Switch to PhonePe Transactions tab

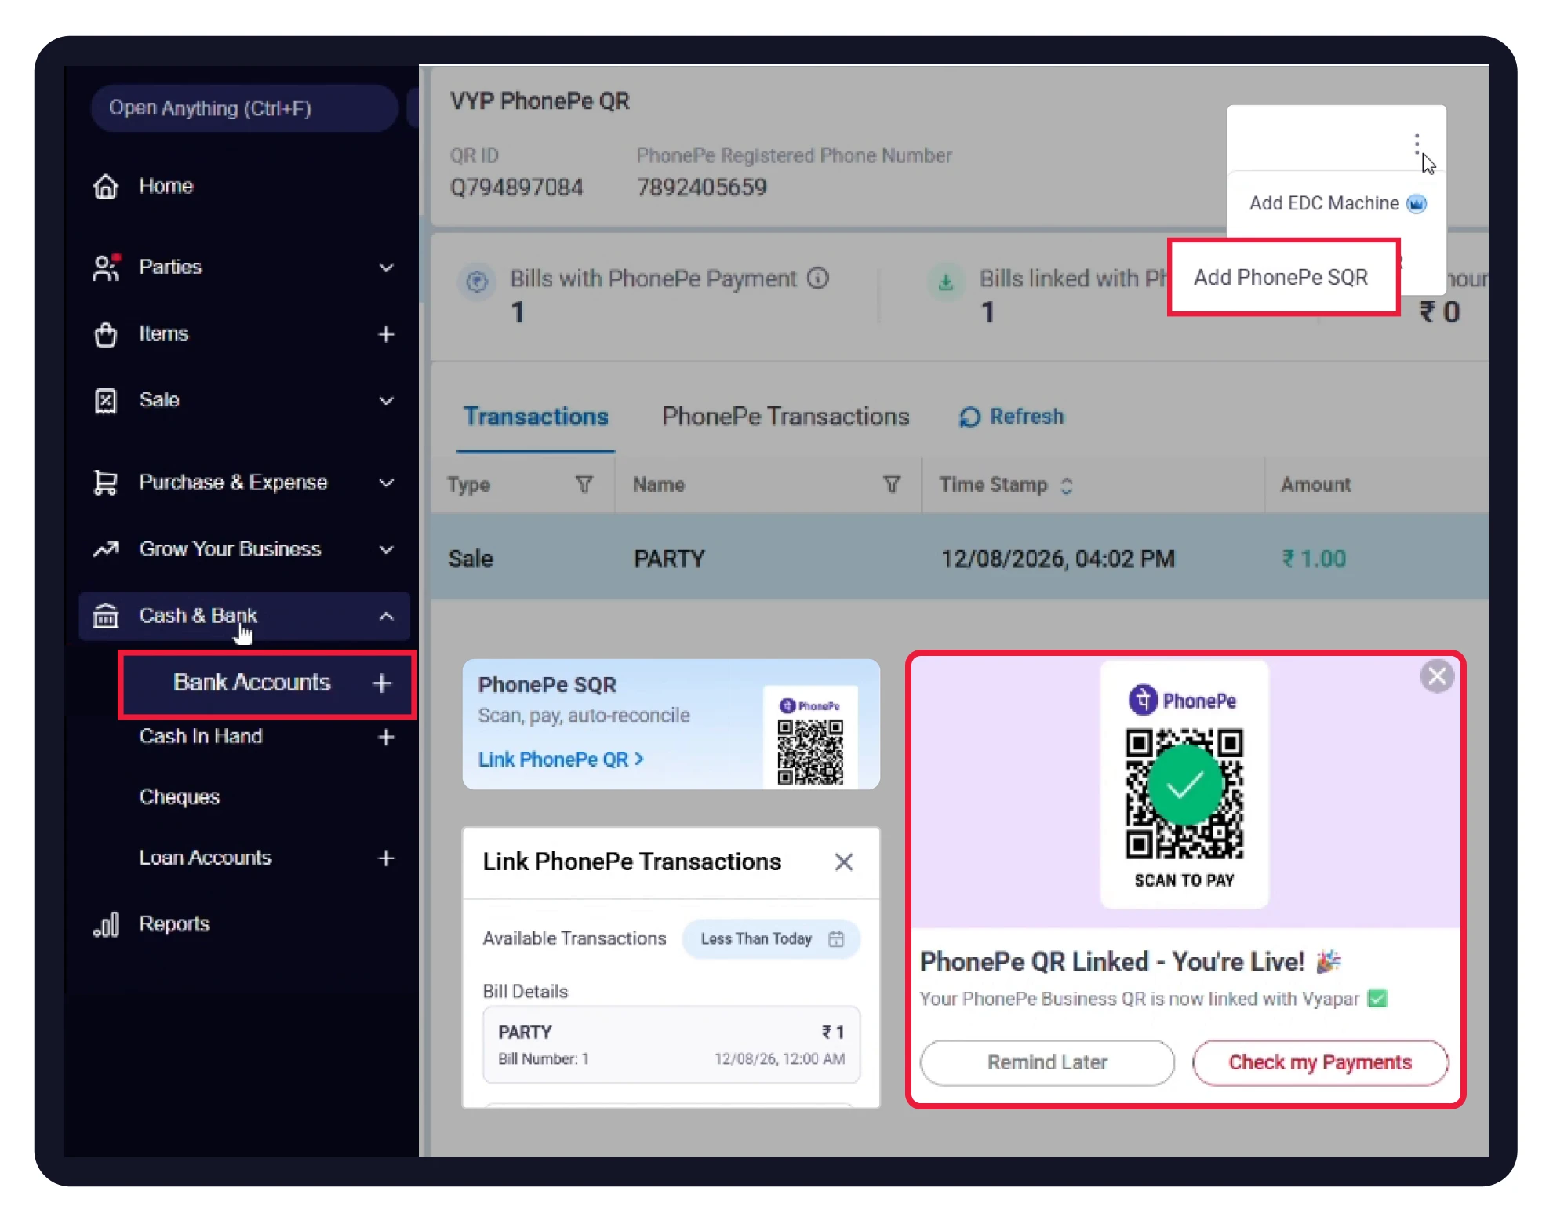coord(785,417)
